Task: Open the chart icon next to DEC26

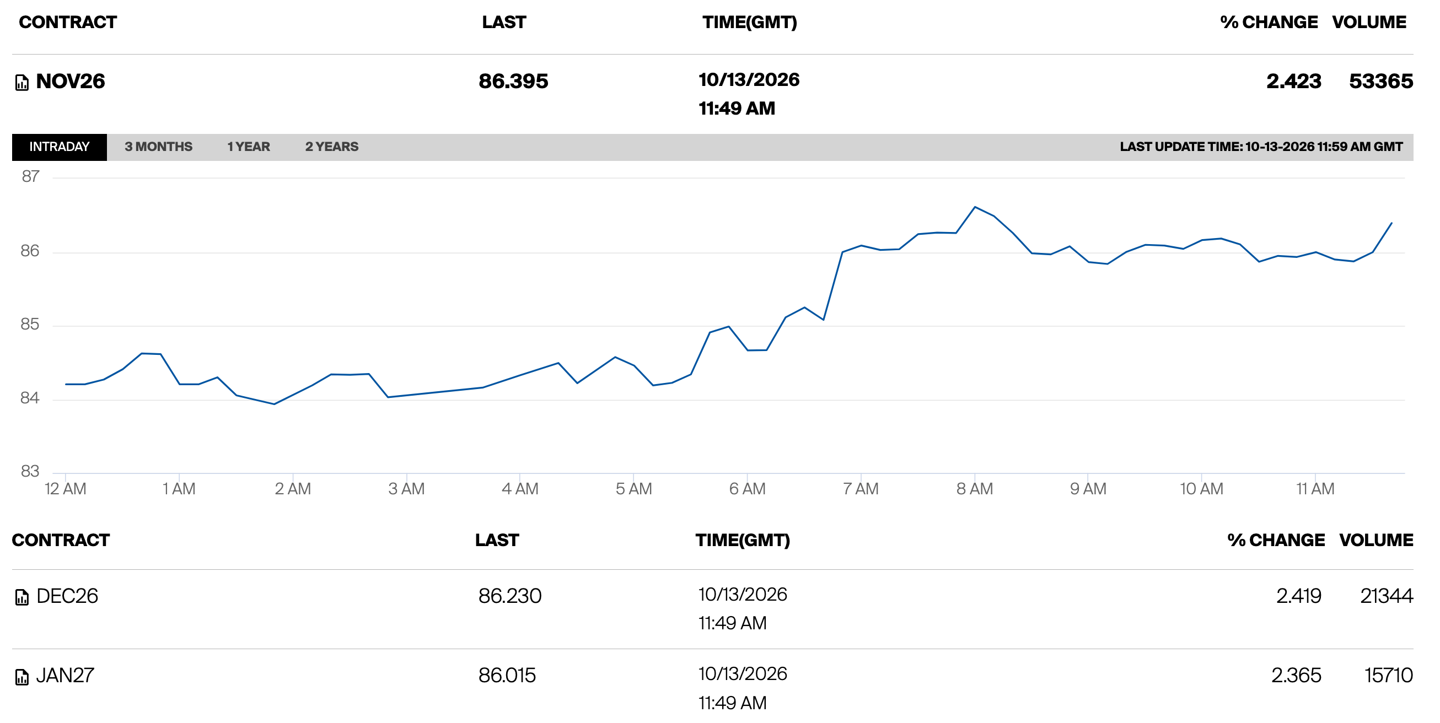Action: tap(22, 597)
